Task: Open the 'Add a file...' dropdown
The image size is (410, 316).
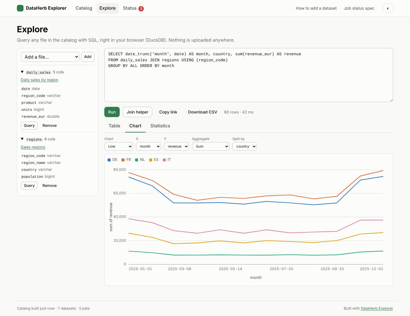Action: 50,57
